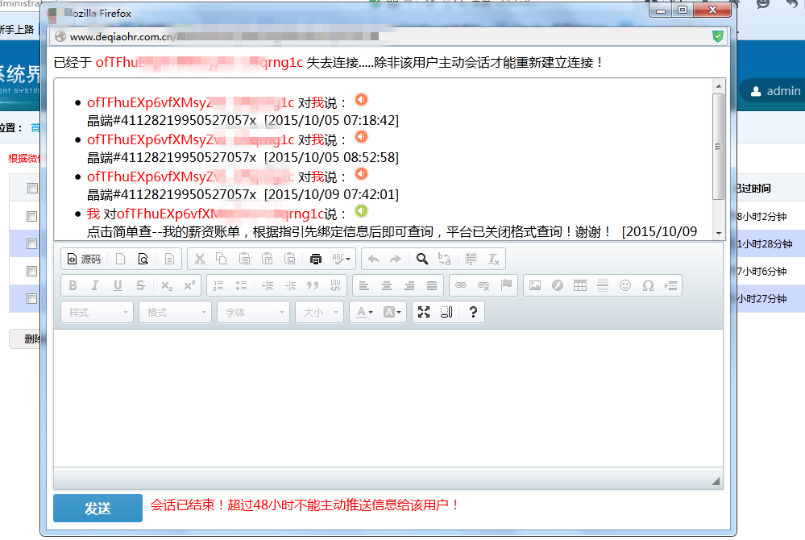The height and width of the screenshot is (540, 805).
Task: Align text right
Action: 409,286
